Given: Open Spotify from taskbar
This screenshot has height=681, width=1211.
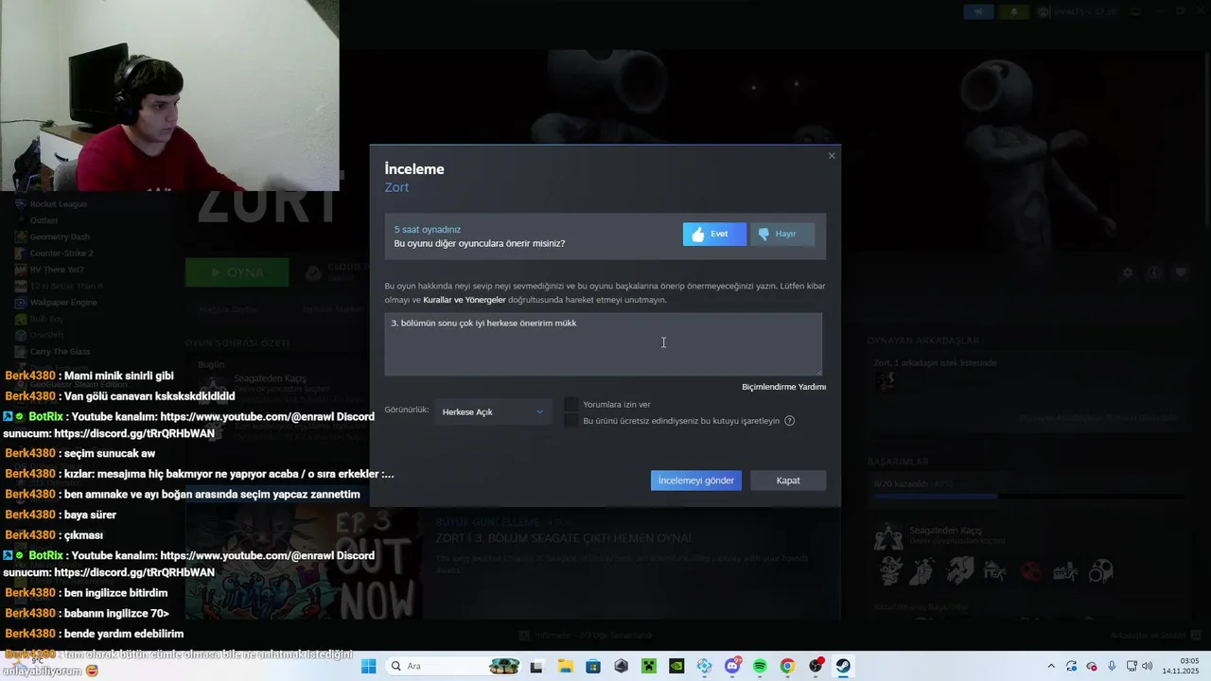Looking at the screenshot, I should click(x=760, y=666).
